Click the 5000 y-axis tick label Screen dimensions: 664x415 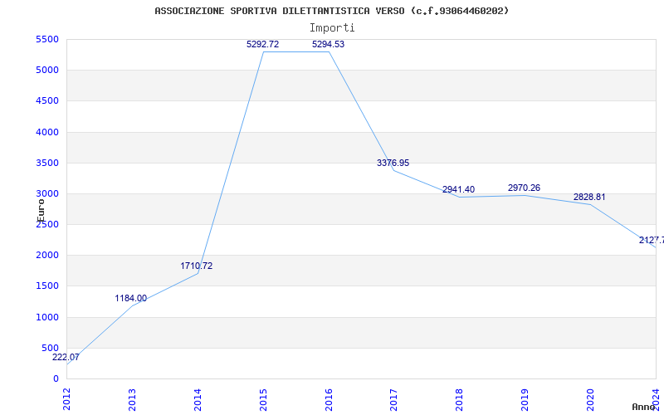47,71
